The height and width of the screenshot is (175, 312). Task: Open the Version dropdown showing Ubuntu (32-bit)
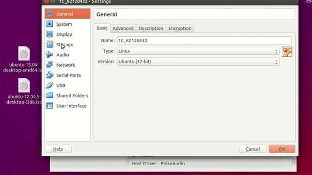point(198,62)
